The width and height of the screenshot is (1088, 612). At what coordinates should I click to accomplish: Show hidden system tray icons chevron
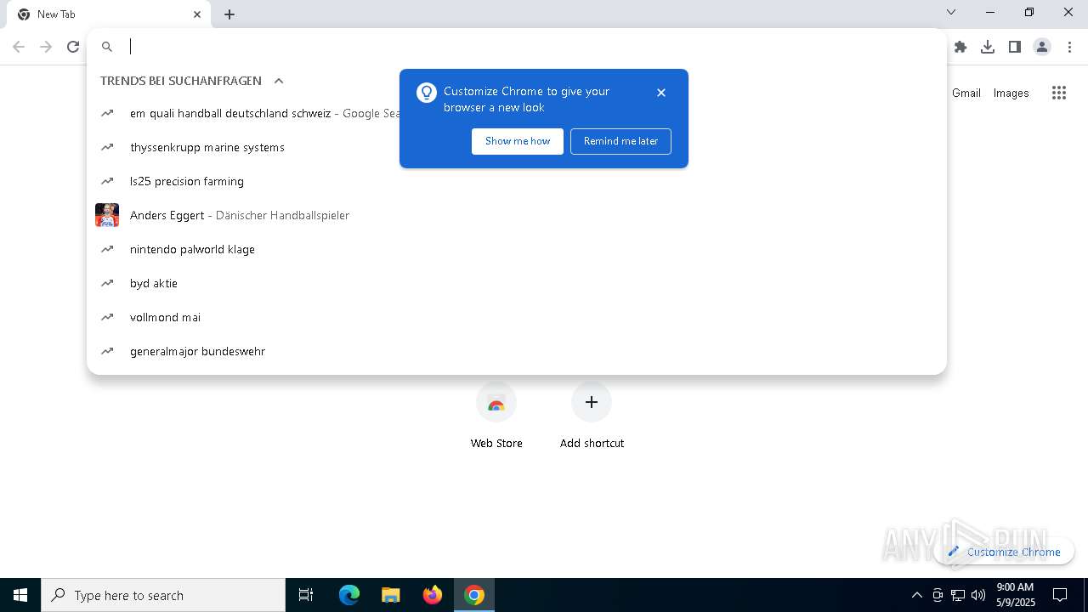pyautogui.click(x=916, y=595)
